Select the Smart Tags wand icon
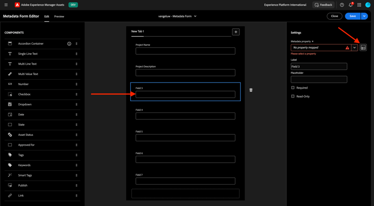Image resolution: width=374 pixels, height=206 pixels. (x=10, y=175)
